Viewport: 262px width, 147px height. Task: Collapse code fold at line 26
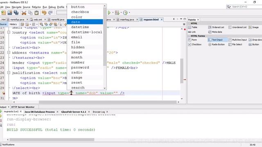click(9, 73)
